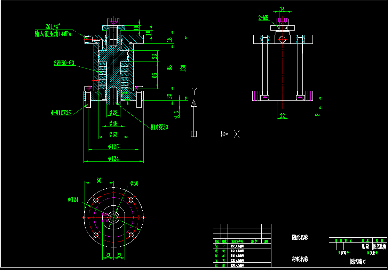
Task: Select the 60 dimension above circular view
Action: pos(99,180)
